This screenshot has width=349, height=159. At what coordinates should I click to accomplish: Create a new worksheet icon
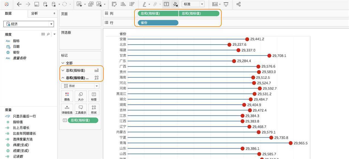click(79, 4)
